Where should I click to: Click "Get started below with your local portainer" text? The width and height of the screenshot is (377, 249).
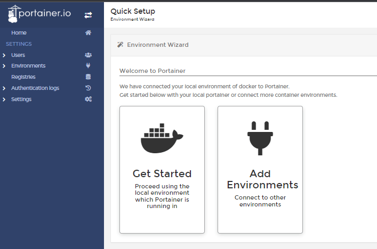tap(228, 95)
